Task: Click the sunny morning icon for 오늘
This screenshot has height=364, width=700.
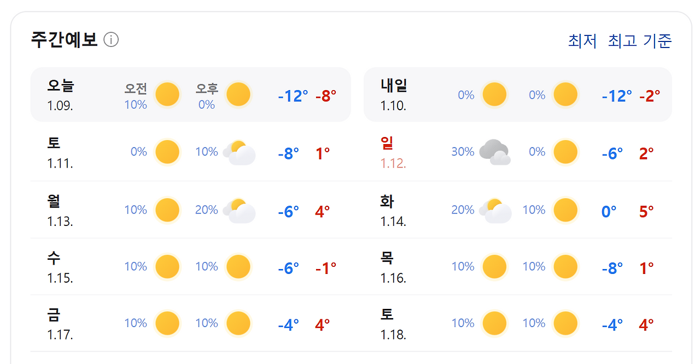Action: coord(167,94)
